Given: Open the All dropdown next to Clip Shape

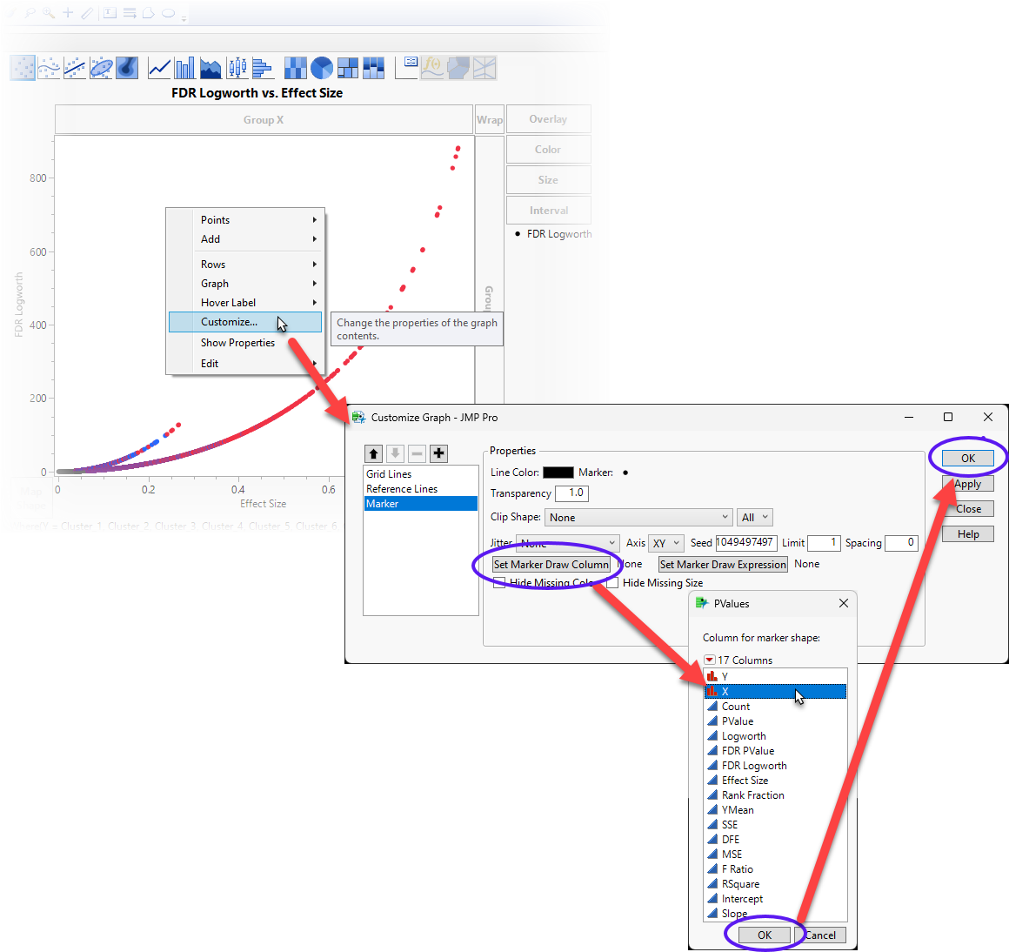Looking at the screenshot, I should coord(755,518).
